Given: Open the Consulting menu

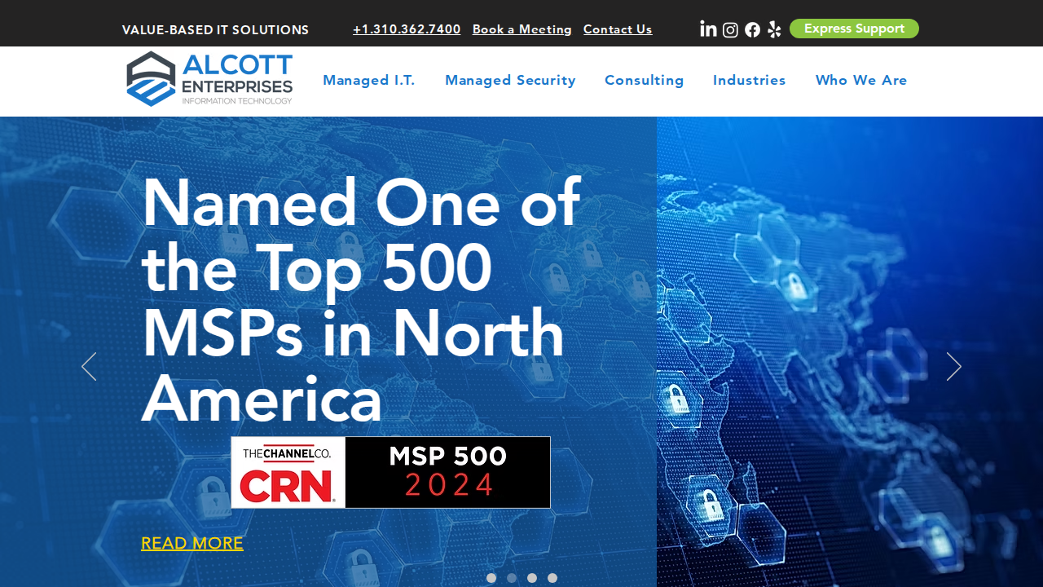Looking at the screenshot, I should 645,80.
